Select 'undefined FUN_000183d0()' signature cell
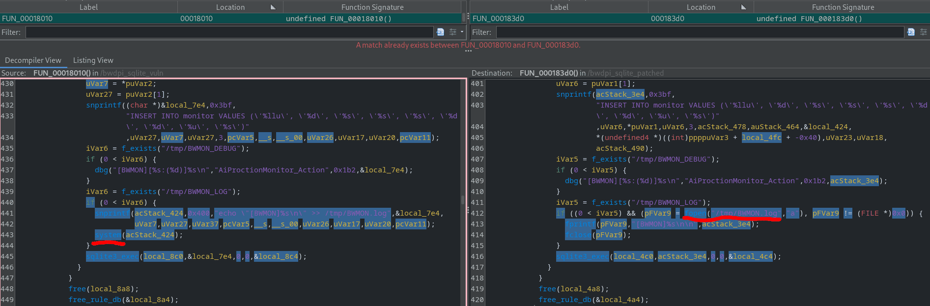 pos(843,19)
